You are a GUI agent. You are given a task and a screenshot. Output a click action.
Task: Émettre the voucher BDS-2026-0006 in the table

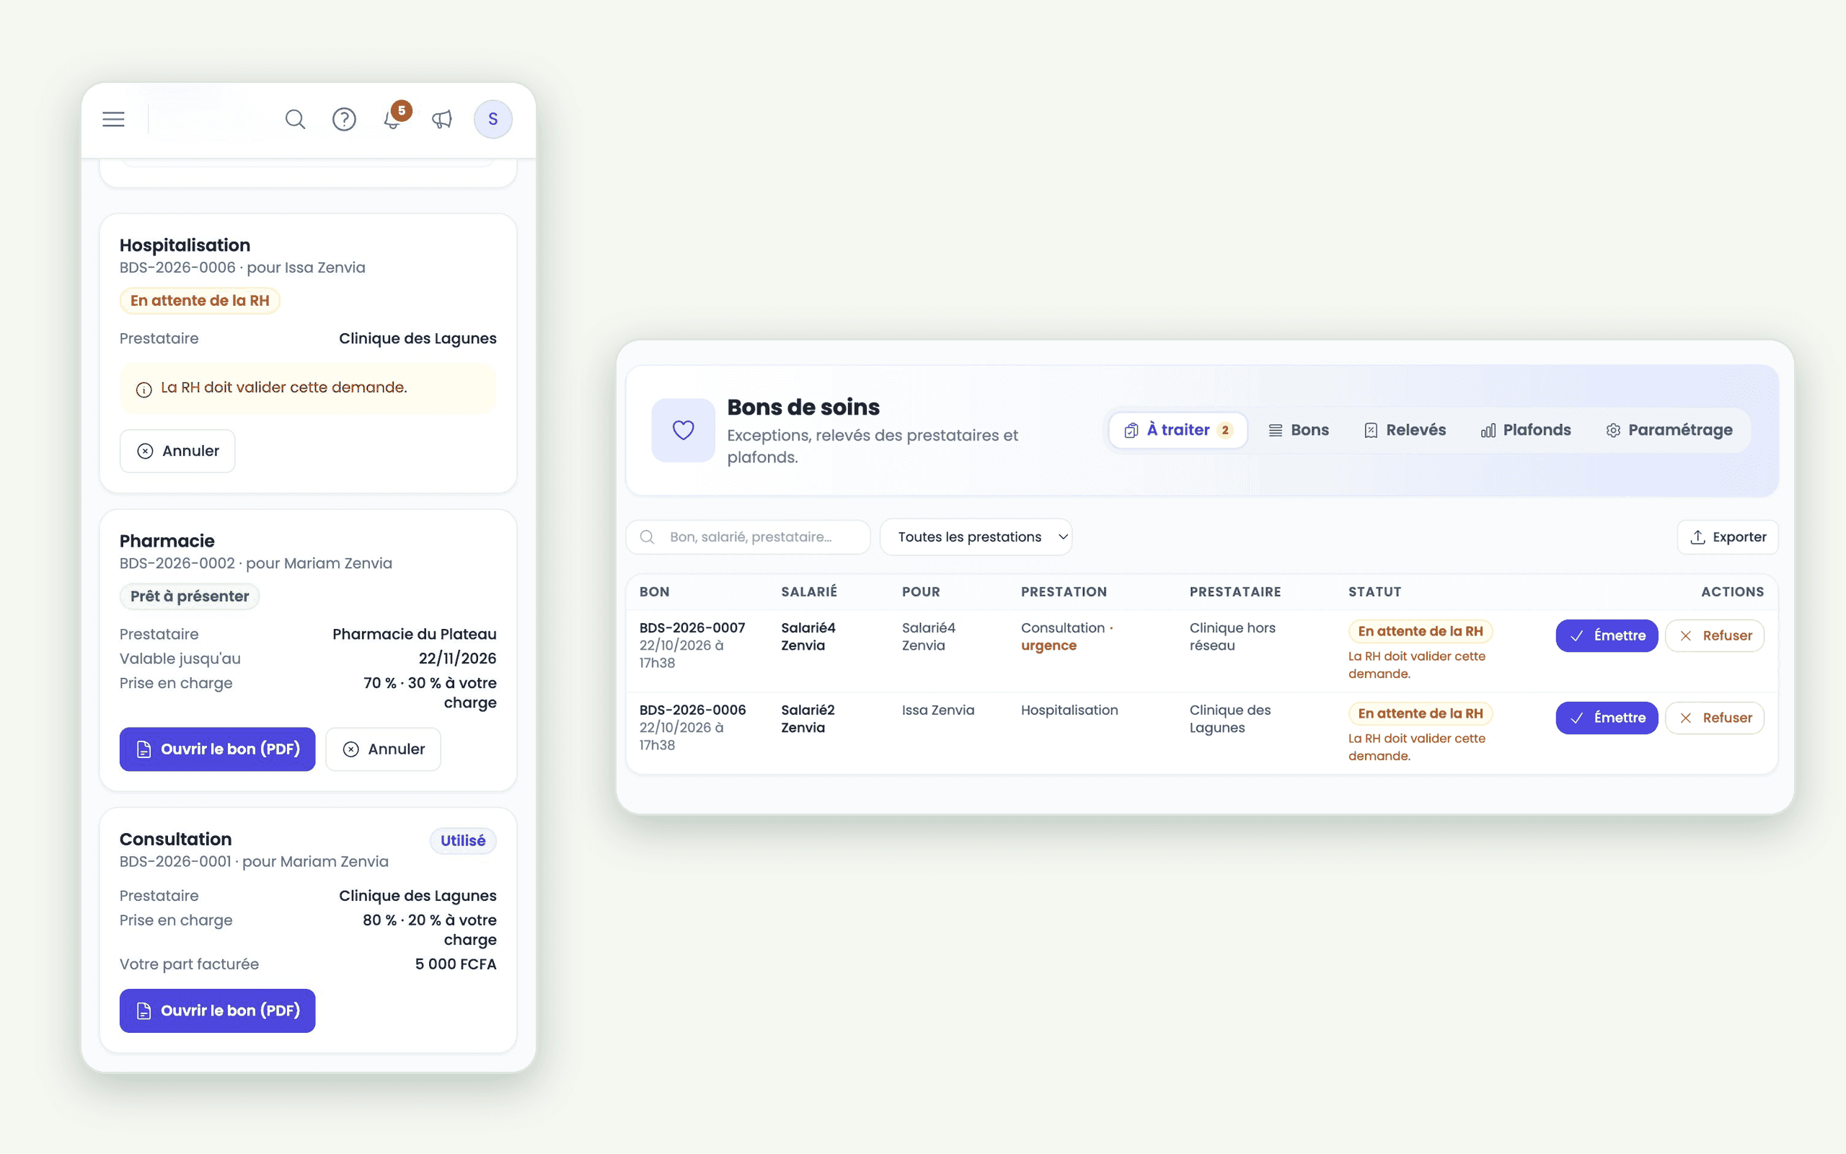[x=1607, y=718]
